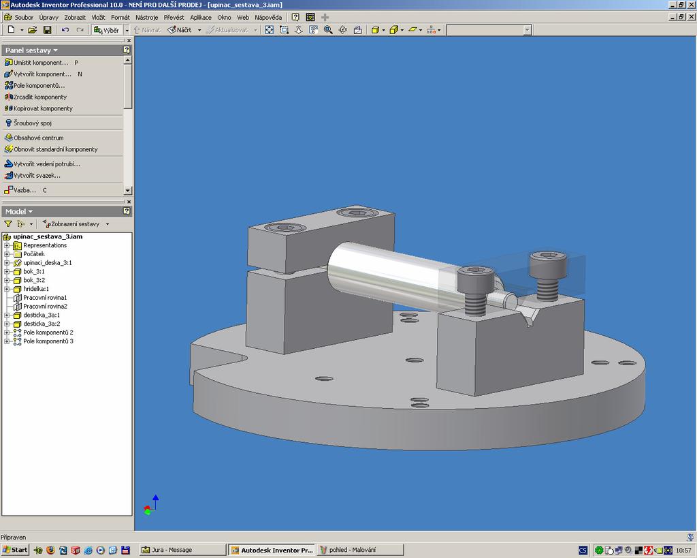The width and height of the screenshot is (697, 558).
Task: Open the Výběr dropdown arrow
Action: [x=127, y=30]
